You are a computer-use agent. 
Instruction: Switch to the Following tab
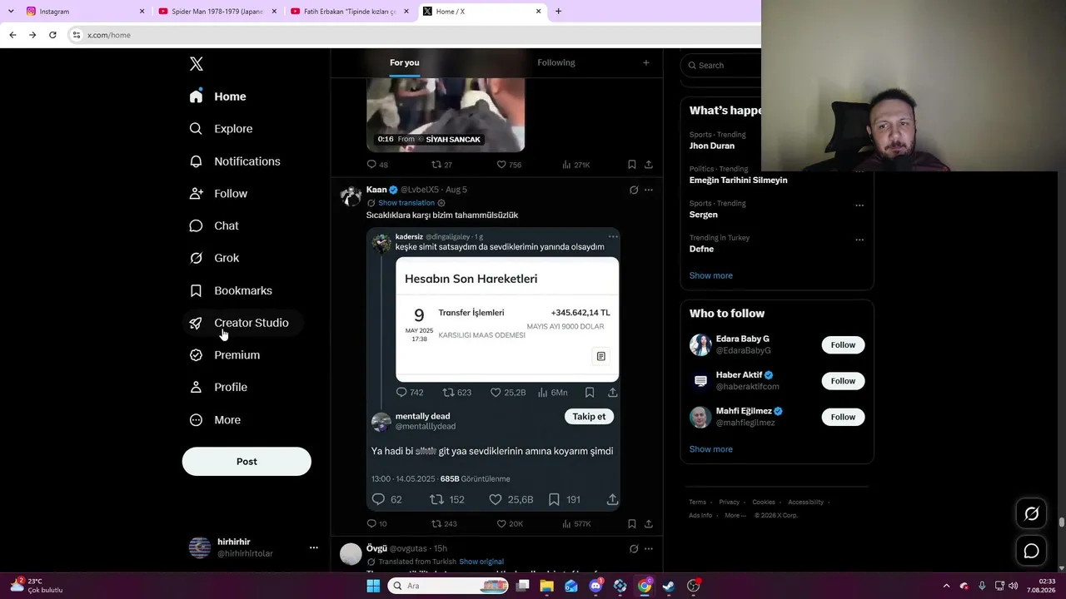click(x=556, y=62)
